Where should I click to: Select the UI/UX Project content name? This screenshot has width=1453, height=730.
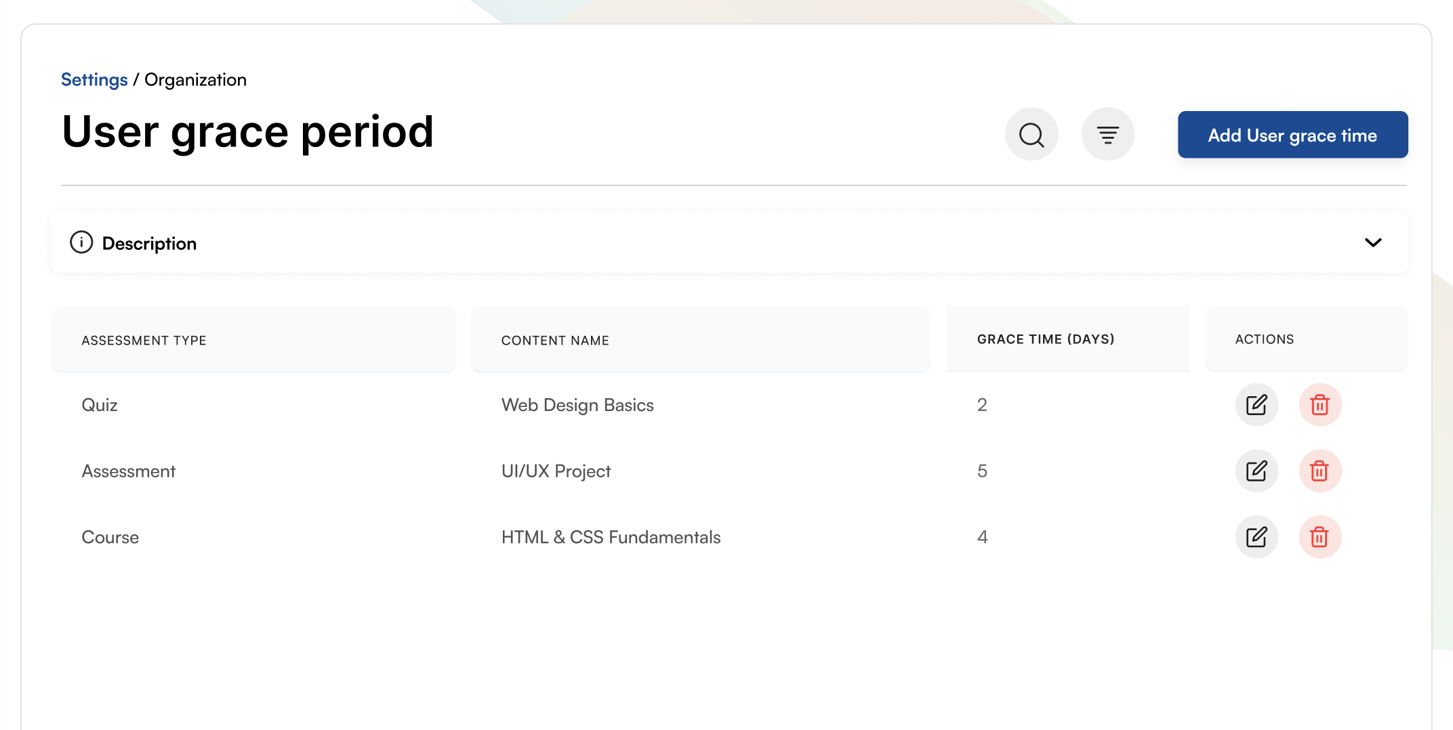pyautogui.click(x=556, y=471)
